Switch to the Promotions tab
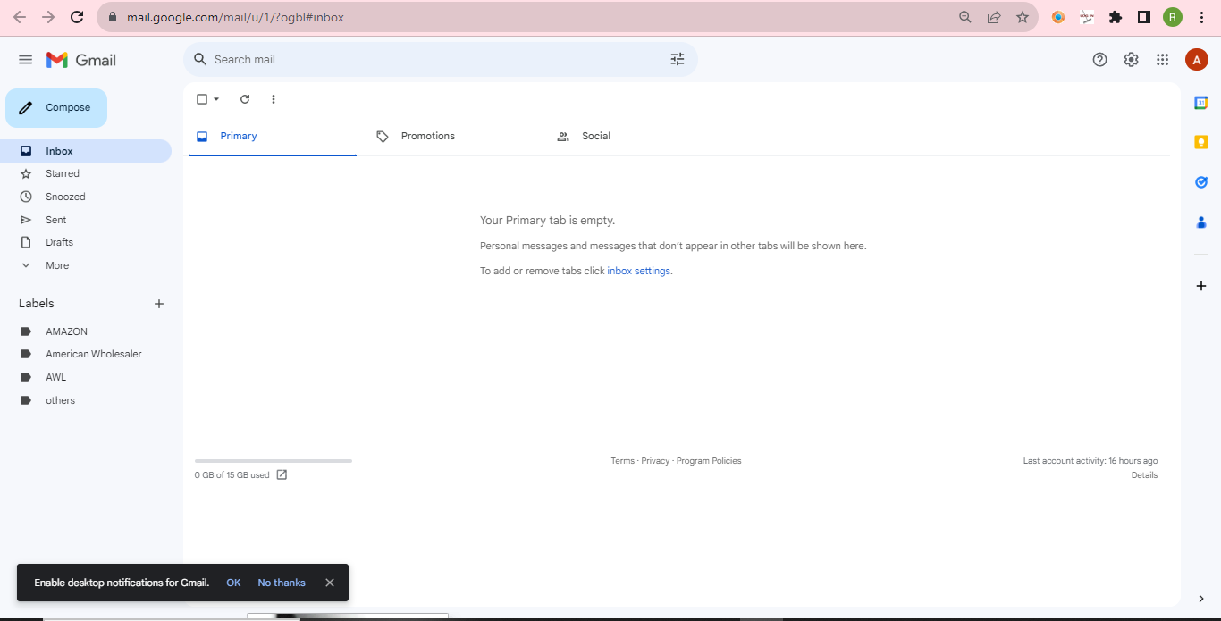Image resolution: width=1221 pixels, height=621 pixels. (x=452, y=137)
